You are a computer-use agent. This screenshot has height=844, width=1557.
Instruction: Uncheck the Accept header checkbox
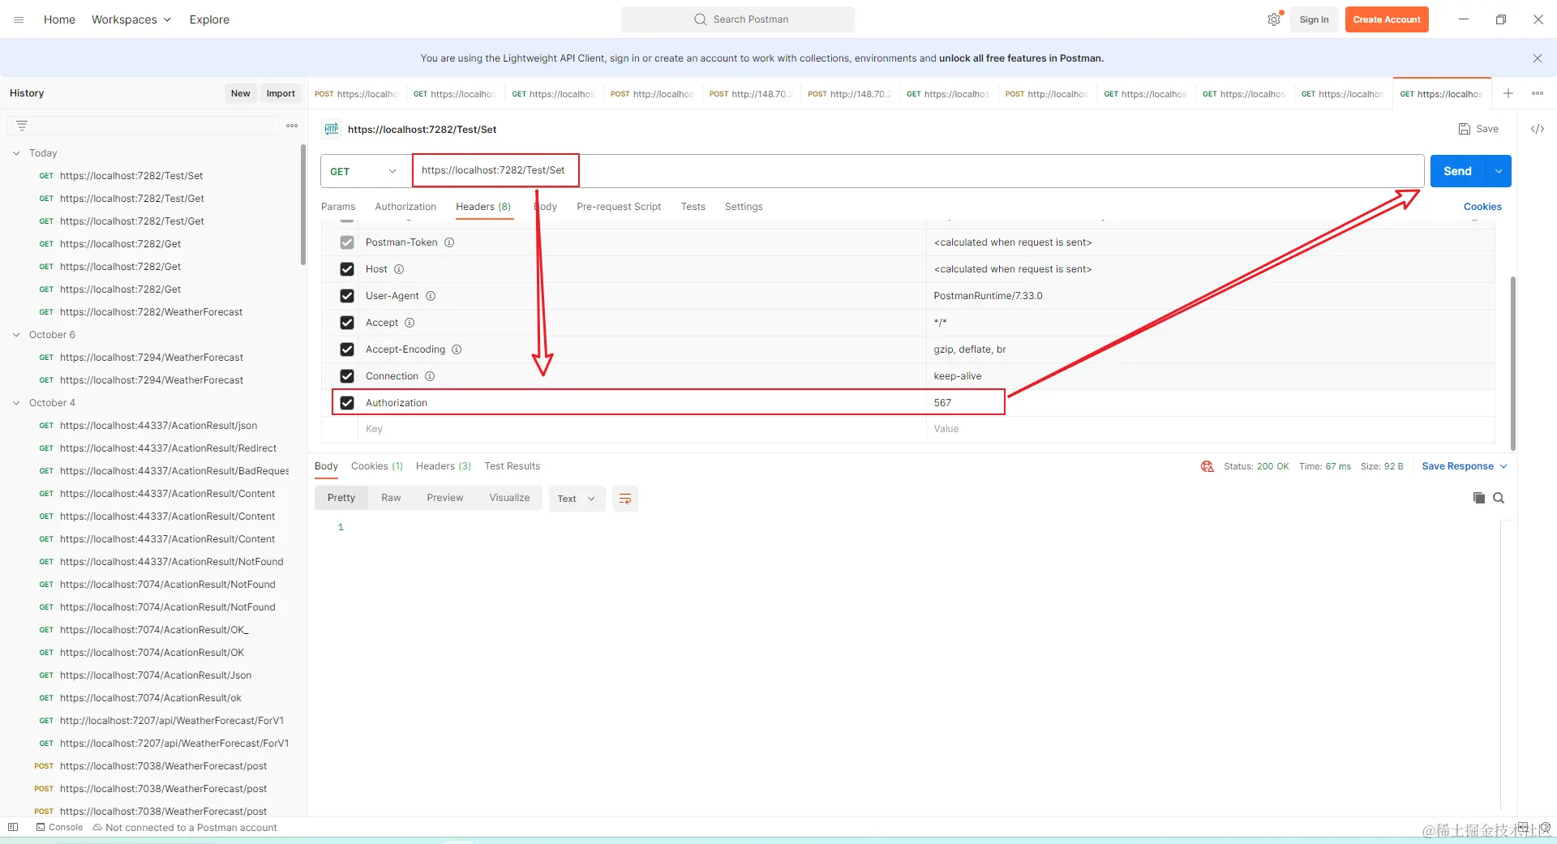347,323
